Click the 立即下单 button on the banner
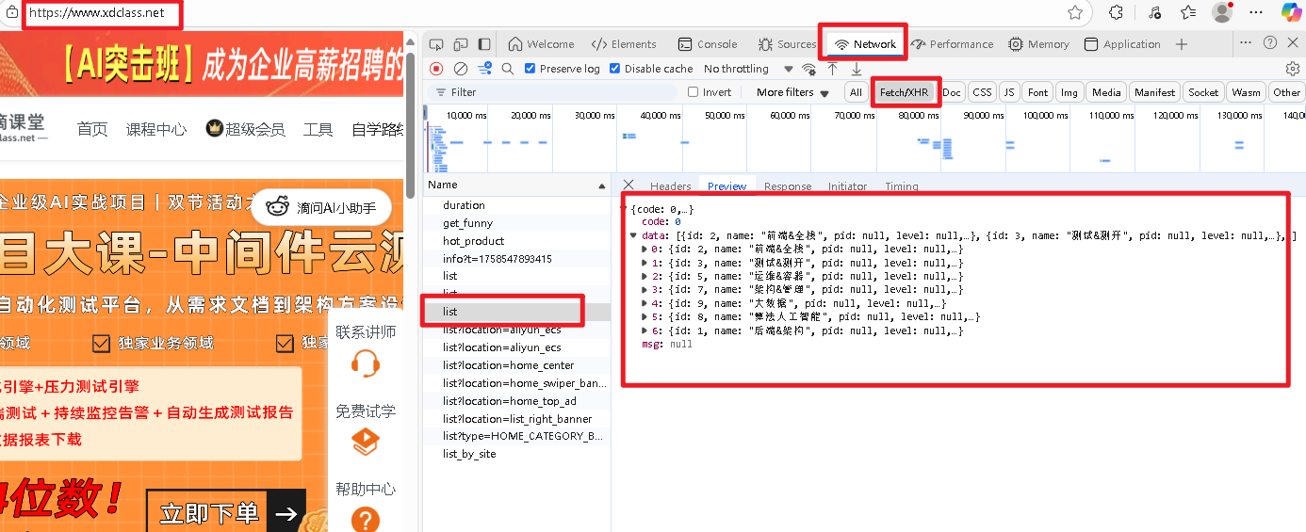This screenshot has width=1306, height=532. [226, 513]
